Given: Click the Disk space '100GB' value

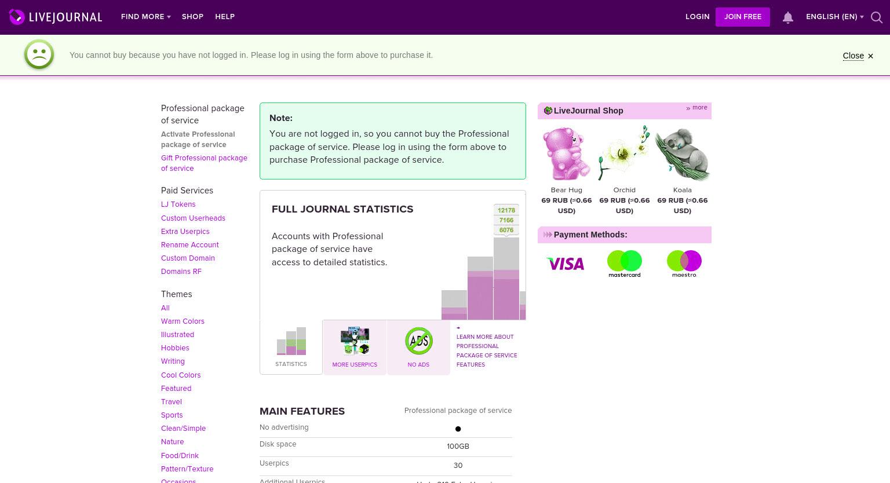Looking at the screenshot, I should (x=458, y=447).
